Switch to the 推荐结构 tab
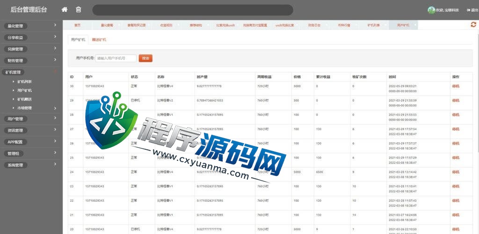 (196, 25)
